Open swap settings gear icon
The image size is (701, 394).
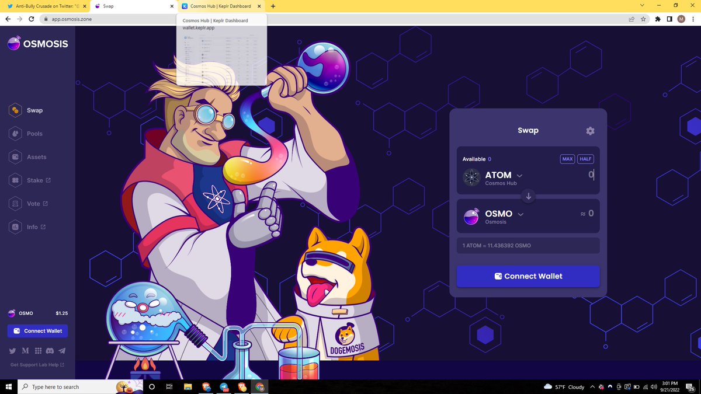[590, 131]
